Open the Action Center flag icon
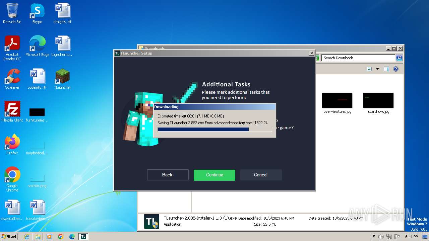 (397, 237)
